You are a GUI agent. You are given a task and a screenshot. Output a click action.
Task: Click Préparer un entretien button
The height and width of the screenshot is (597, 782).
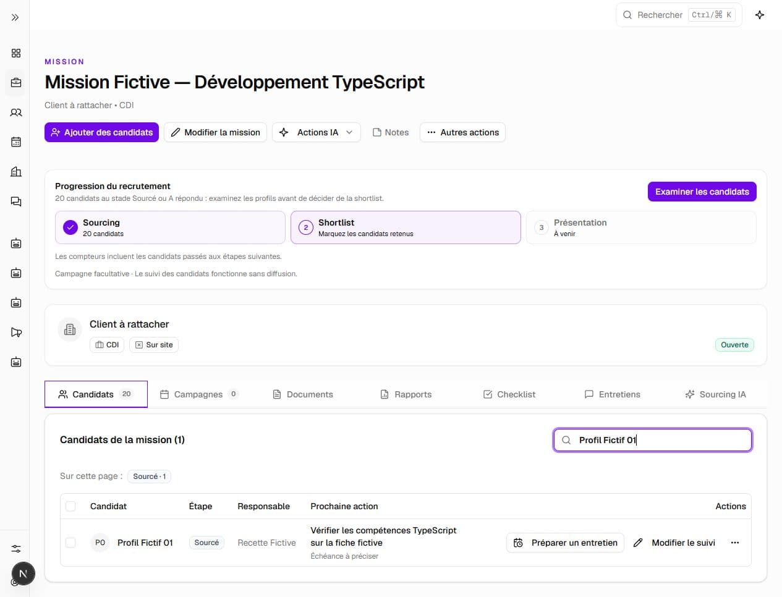coord(565,543)
